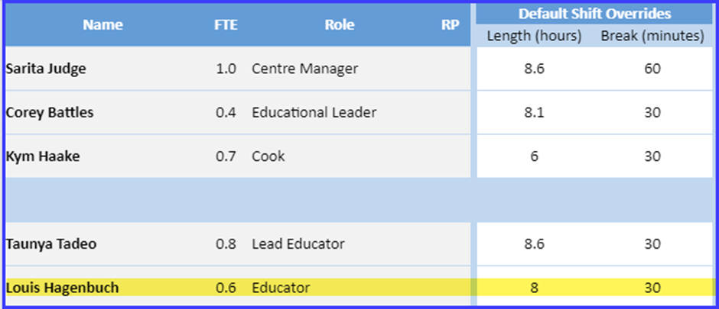Select the Role column header

pos(340,24)
